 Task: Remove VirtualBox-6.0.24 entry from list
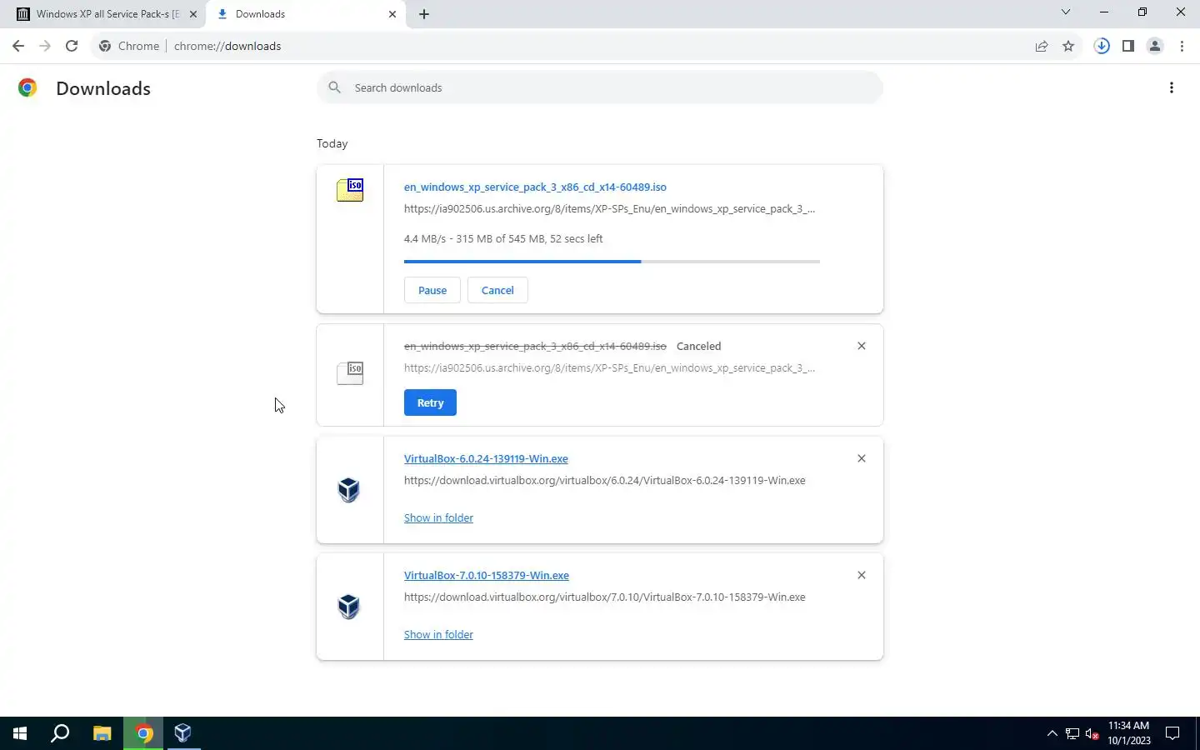(x=862, y=458)
